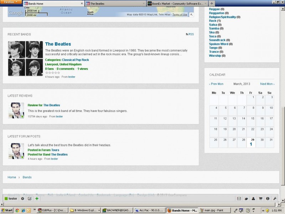Screen dimensions: 285x214
Task: Click the Bands breadcrumb link
Action: 27,177
